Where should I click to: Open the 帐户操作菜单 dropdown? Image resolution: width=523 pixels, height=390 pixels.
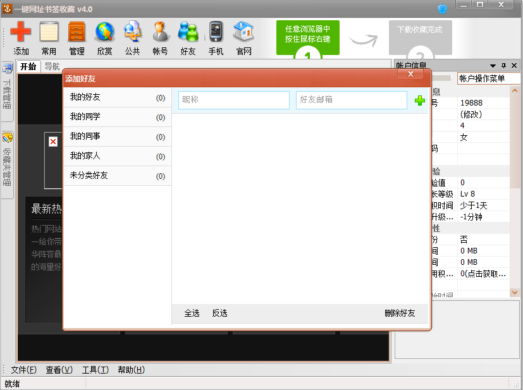point(488,78)
